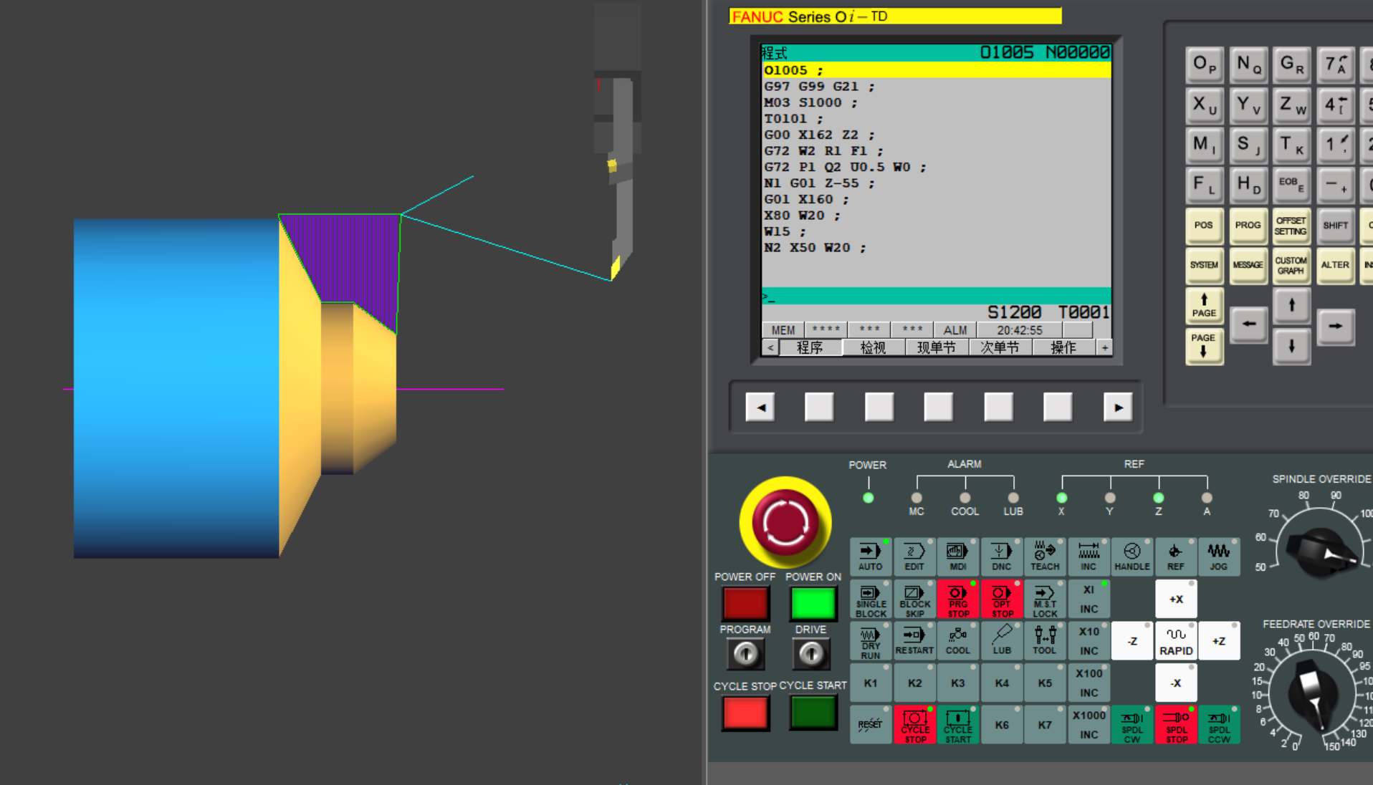
Task: Toggle OPT STOP button
Action: 1002,599
